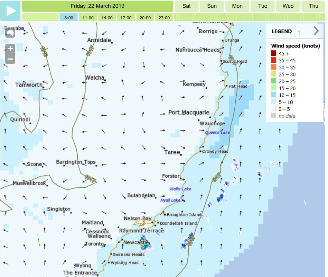The height and width of the screenshot is (277, 328).
Task: Click the Singleton map label
Action: 59,209
